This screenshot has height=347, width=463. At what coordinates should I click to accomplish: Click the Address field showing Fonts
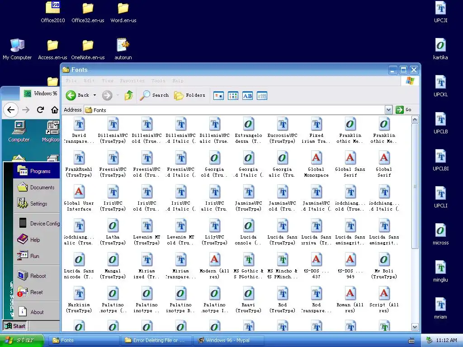tap(235, 110)
